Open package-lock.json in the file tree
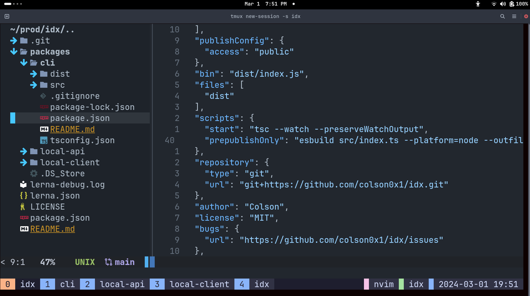This screenshot has width=530, height=296. coord(92,107)
